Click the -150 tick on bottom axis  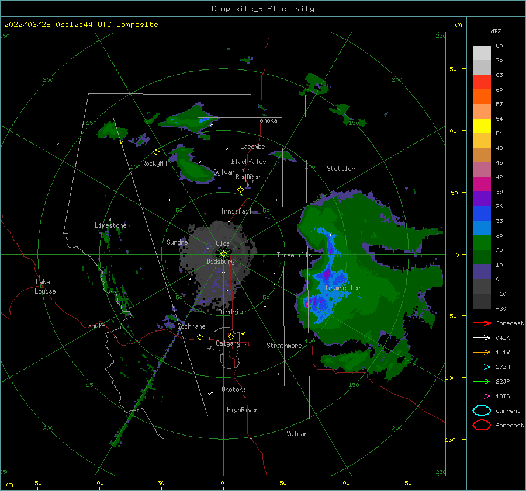click(x=34, y=483)
